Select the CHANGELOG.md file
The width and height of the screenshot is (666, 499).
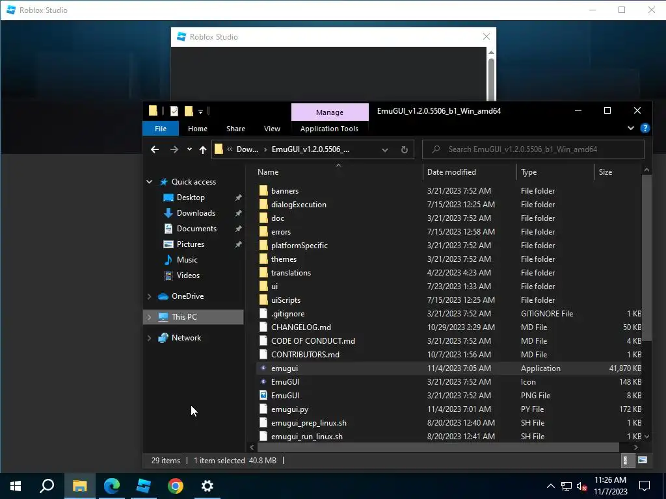[x=300, y=327]
